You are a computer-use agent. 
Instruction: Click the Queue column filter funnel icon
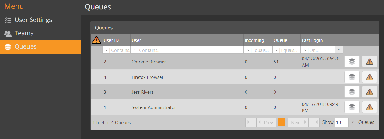pyautogui.click(x=277, y=50)
